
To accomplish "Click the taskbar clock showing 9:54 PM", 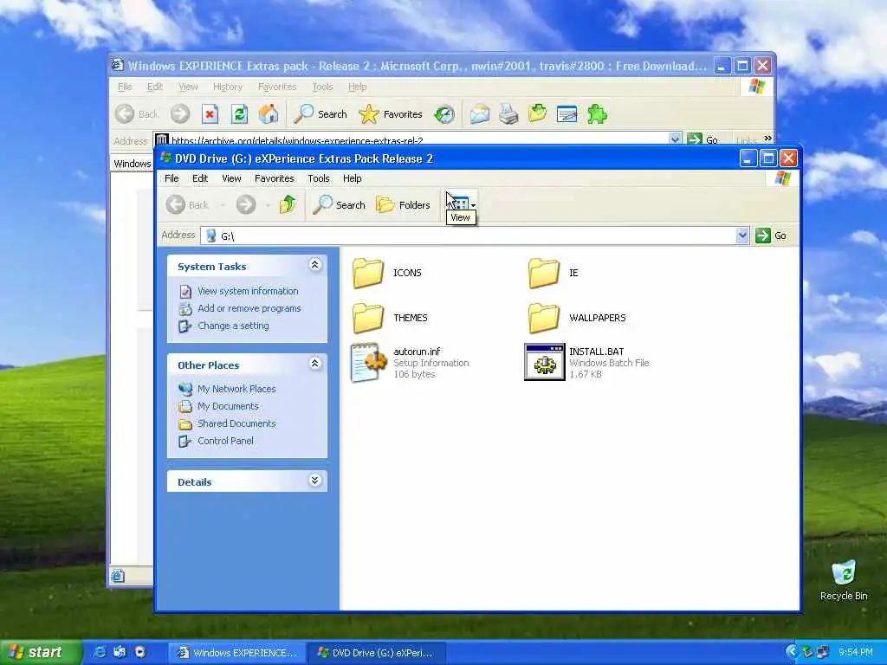I will click(855, 653).
